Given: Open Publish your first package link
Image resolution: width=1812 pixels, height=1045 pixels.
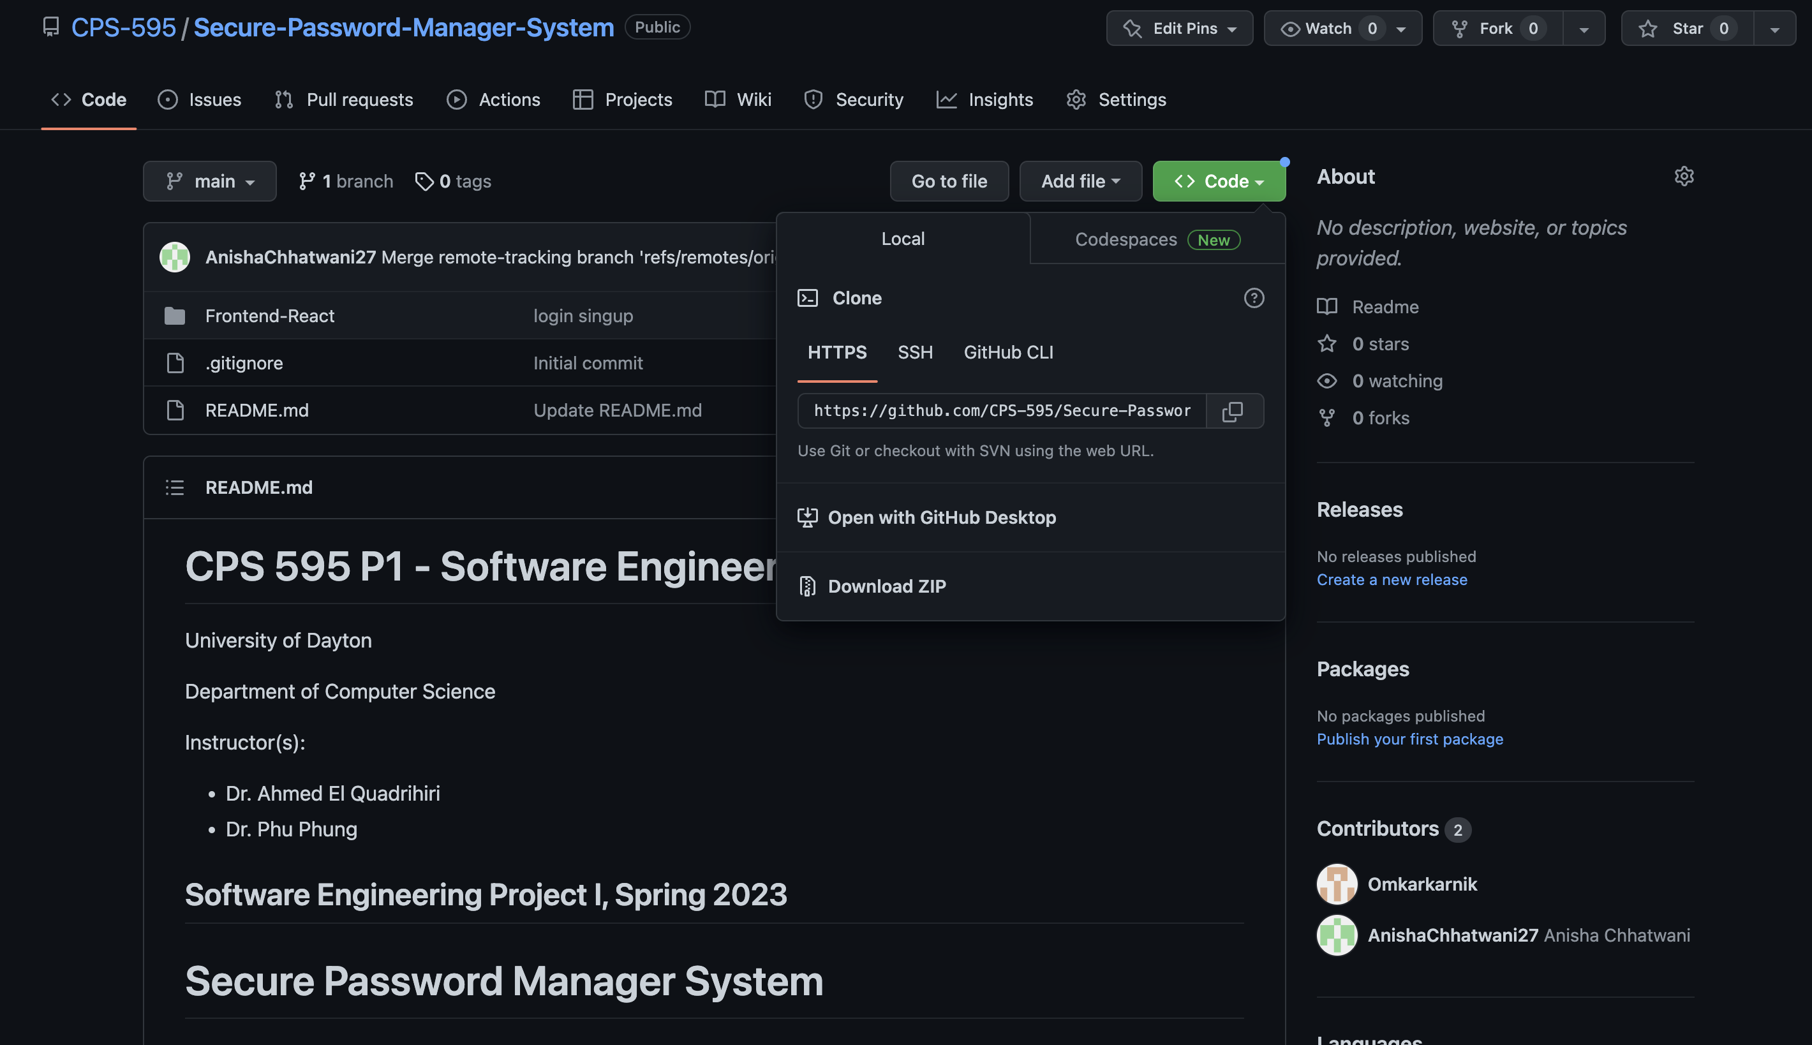Looking at the screenshot, I should coord(1409,739).
